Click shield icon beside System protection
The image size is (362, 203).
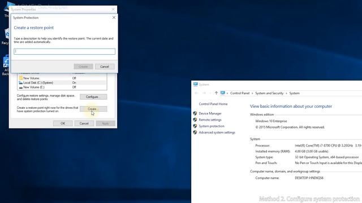195,126
